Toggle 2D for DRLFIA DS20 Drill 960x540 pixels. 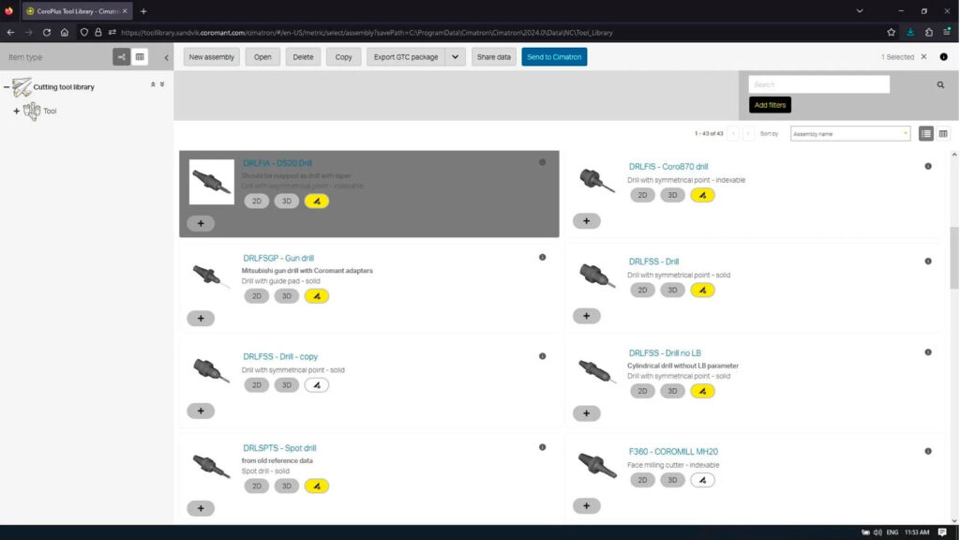[257, 201]
